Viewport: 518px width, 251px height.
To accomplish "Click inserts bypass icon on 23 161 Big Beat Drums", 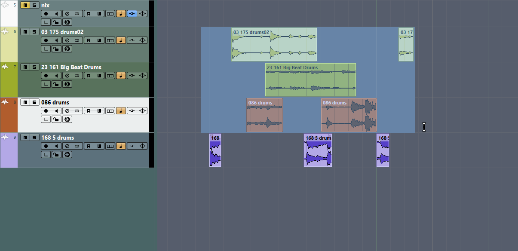I will point(132,76).
